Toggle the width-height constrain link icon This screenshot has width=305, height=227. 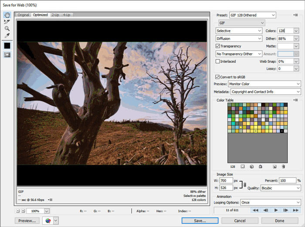245,184
